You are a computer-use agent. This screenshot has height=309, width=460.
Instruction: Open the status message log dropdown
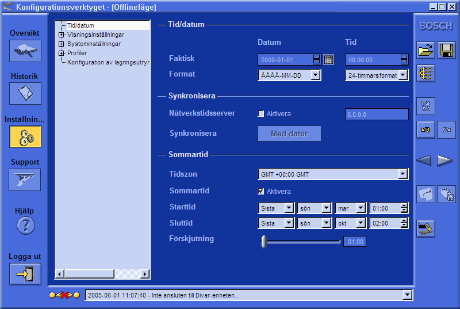click(407, 295)
